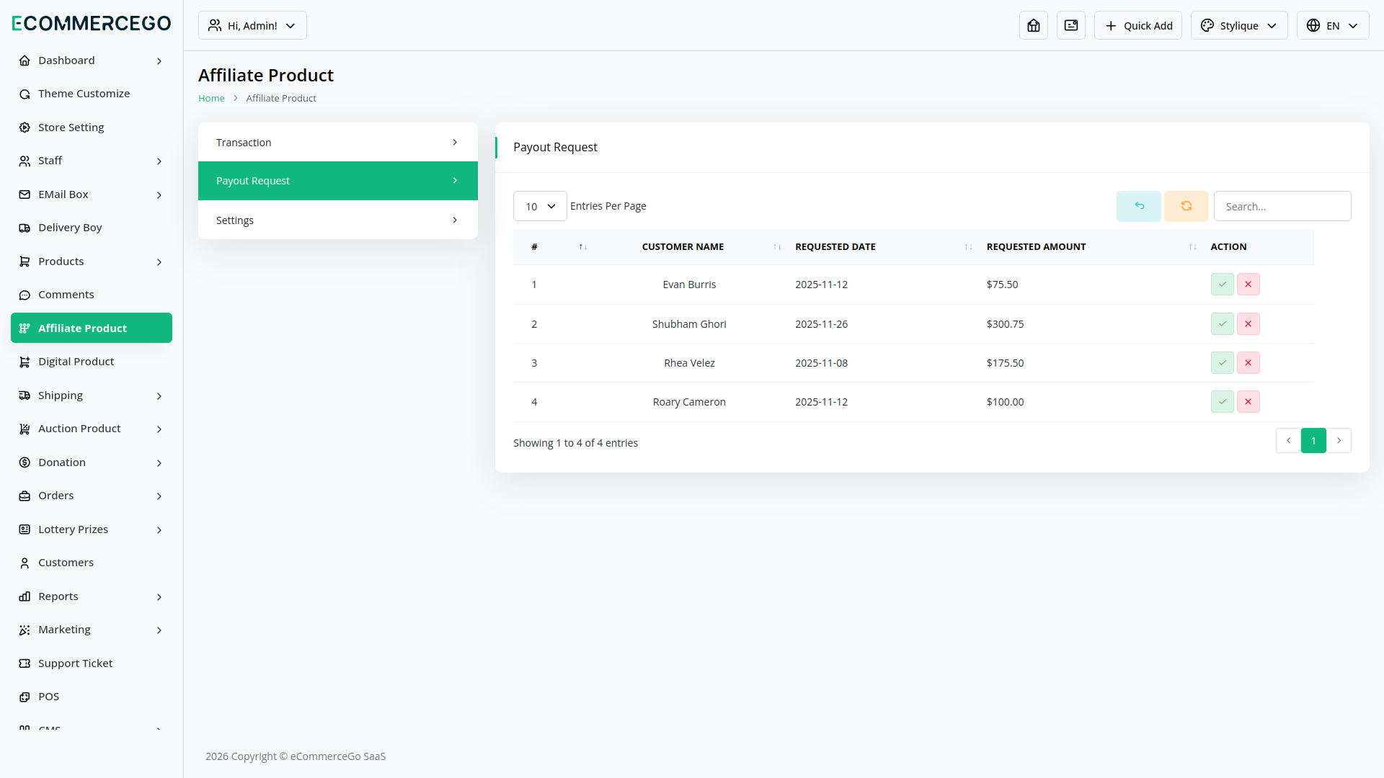Click the blue back arrow button
Screen dimensions: 1384x778
click(x=1139, y=206)
